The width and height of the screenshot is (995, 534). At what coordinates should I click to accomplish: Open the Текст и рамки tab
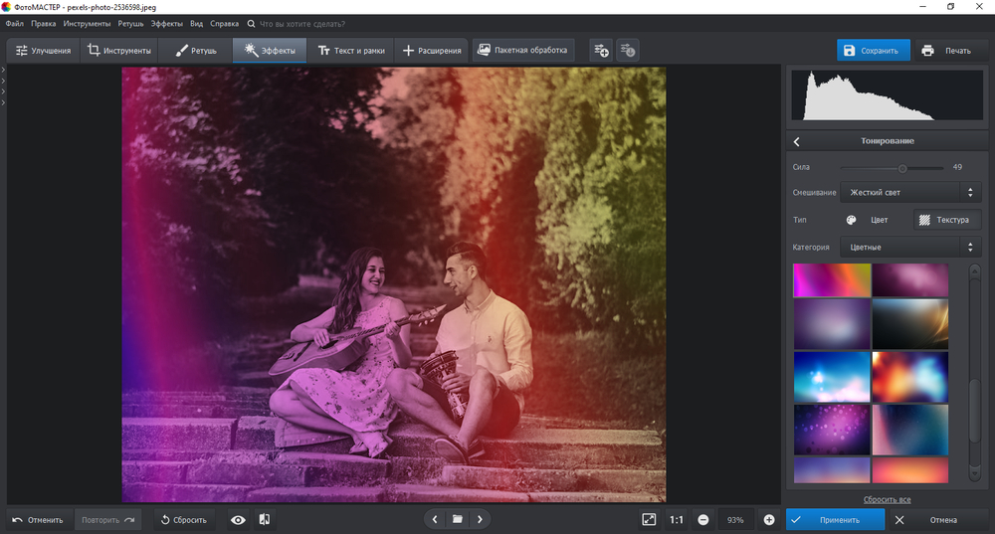349,50
